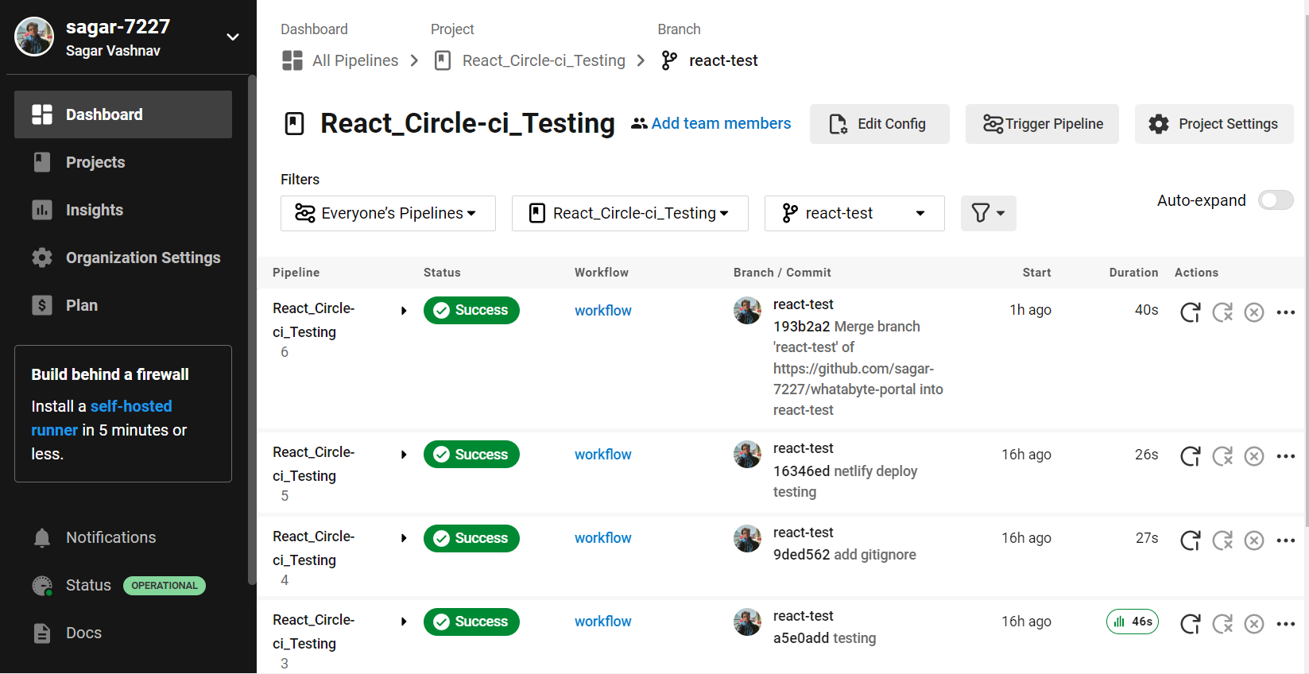Click the sidebar scrollbar

(x=252, y=330)
